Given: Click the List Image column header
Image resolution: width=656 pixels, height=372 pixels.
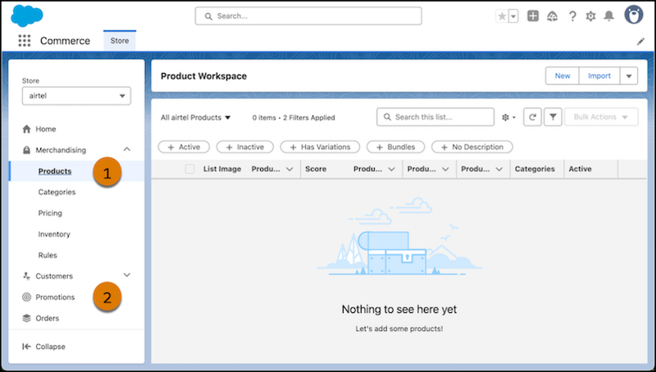Looking at the screenshot, I should [222, 169].
